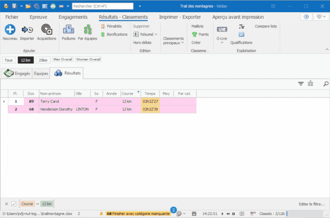Uncheck the active filter checkbox
330x218 pixels.
click(x=14, y=204)
